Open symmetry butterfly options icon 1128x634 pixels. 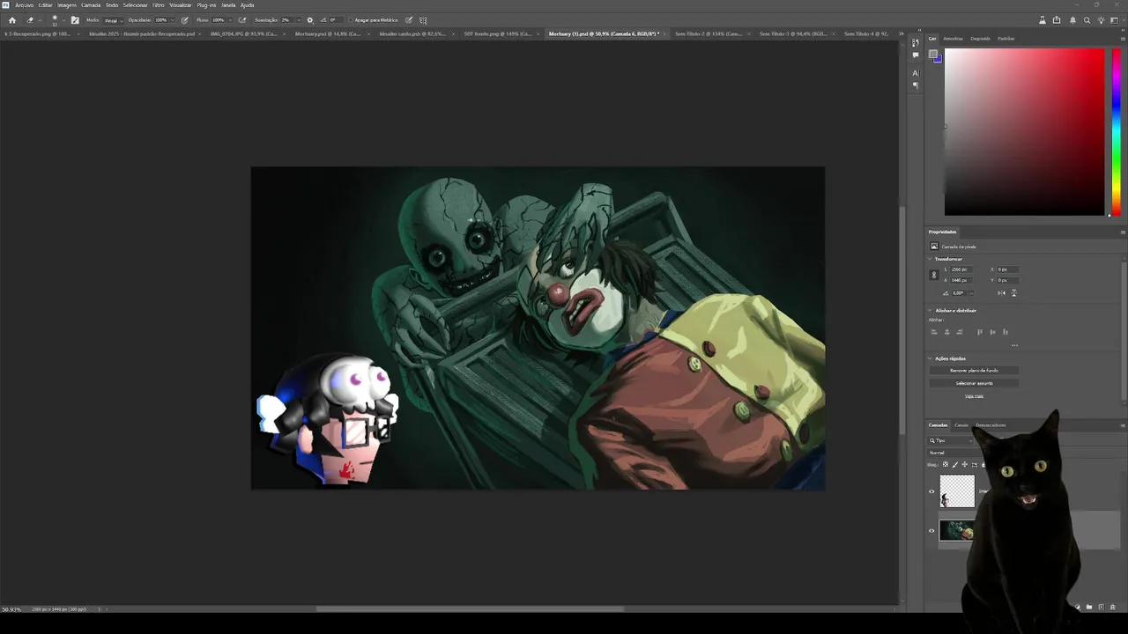pyautogui.click(x=423, y=19)
